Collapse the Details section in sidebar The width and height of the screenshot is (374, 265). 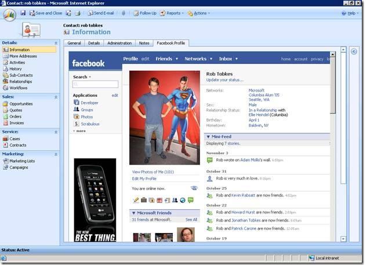click(56, 43)
